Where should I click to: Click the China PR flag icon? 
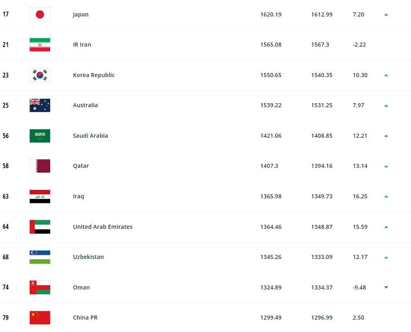pyautogui.click(x=40, y=318)
